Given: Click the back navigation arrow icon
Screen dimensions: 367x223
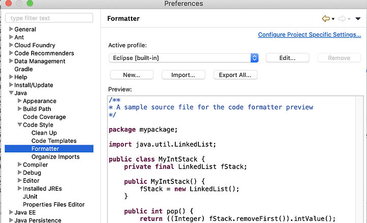Looking at the screenshot, I should 326,18.
